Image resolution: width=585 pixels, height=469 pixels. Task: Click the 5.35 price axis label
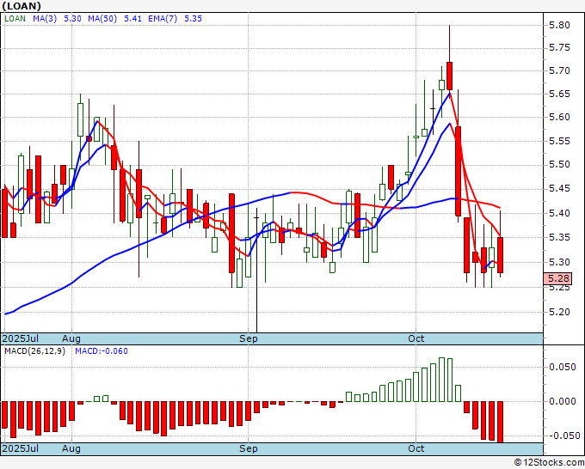tap(560, 238)
